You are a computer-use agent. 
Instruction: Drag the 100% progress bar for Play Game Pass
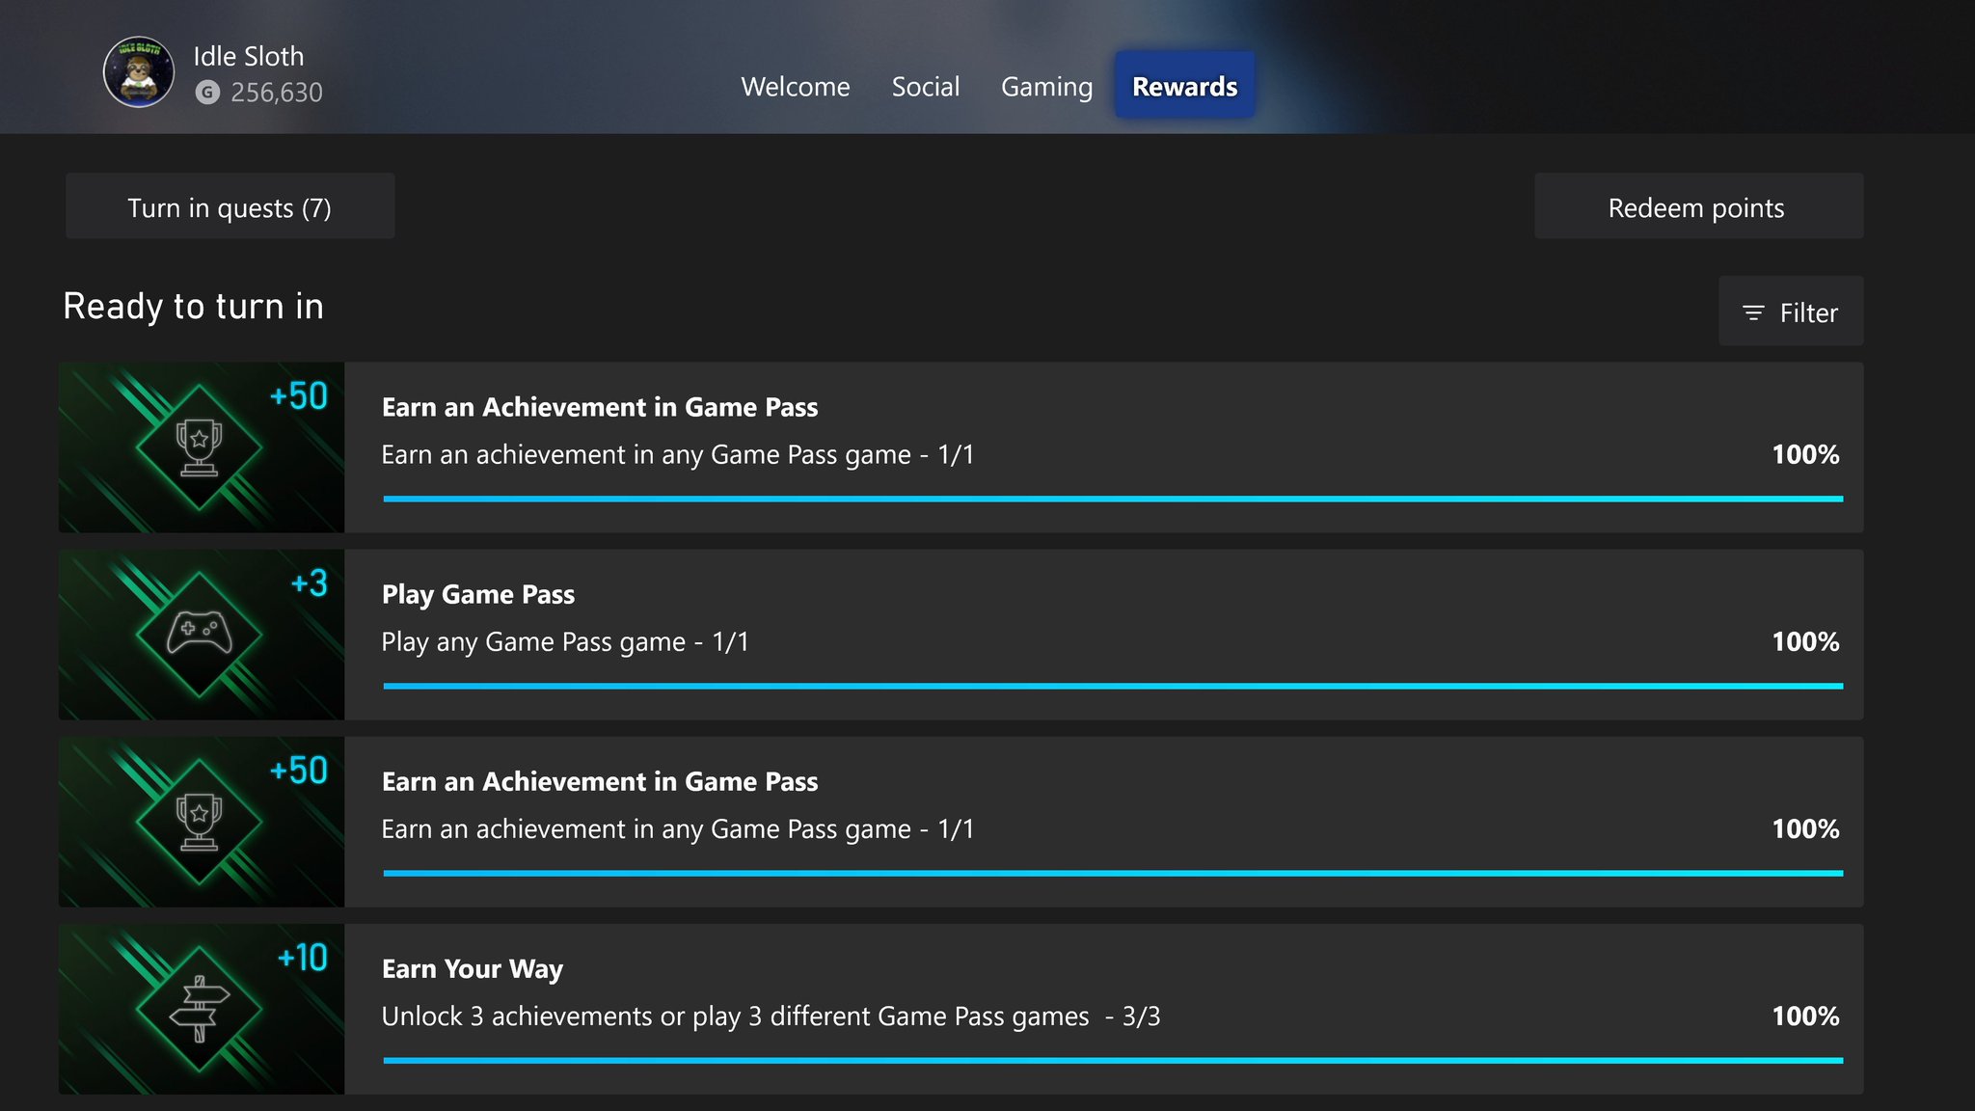(x=1110, y=685)
